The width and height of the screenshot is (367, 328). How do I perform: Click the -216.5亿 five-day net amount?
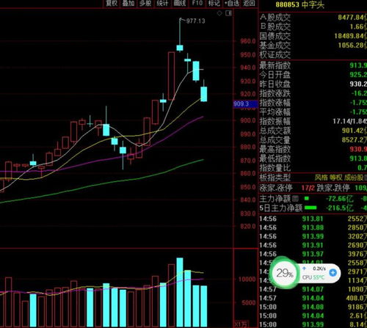339,208
